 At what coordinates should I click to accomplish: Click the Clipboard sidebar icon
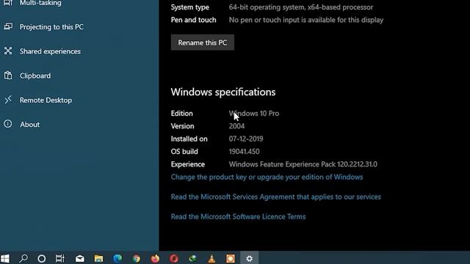click(x=8, y=76)
